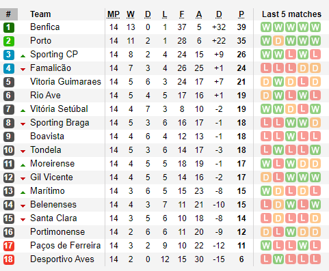Click Porto's rank 2 badge
Image resolution: width=329 pixels, height=271 pixels.
(9, 41)
